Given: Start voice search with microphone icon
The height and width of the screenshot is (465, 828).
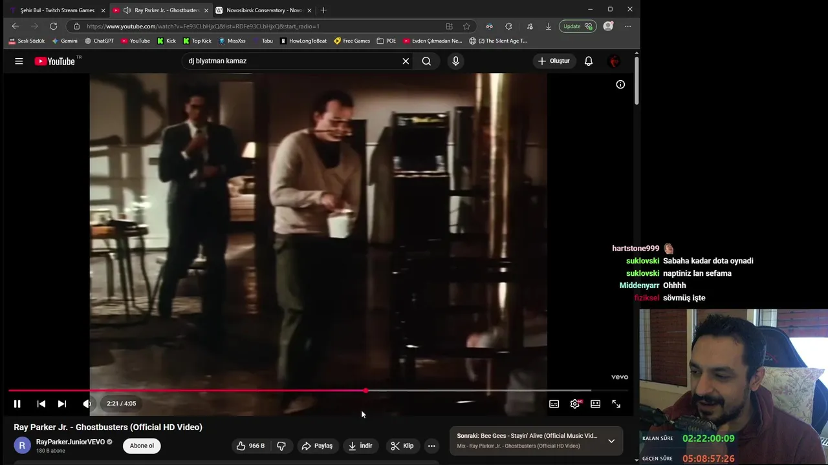Looking at the screenshot, I should tap(455, 61).
